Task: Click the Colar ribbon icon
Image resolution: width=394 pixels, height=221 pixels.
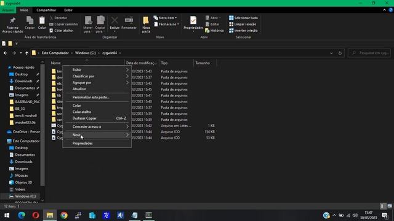Action: pyautogui.click(x=42, y=23)
